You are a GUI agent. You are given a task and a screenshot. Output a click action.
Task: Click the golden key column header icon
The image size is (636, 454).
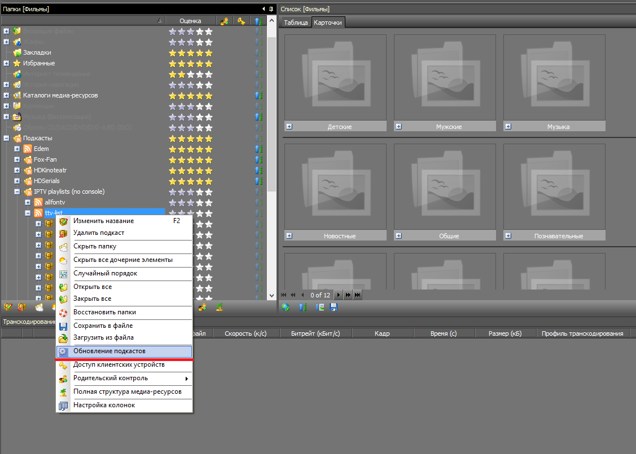242,21
